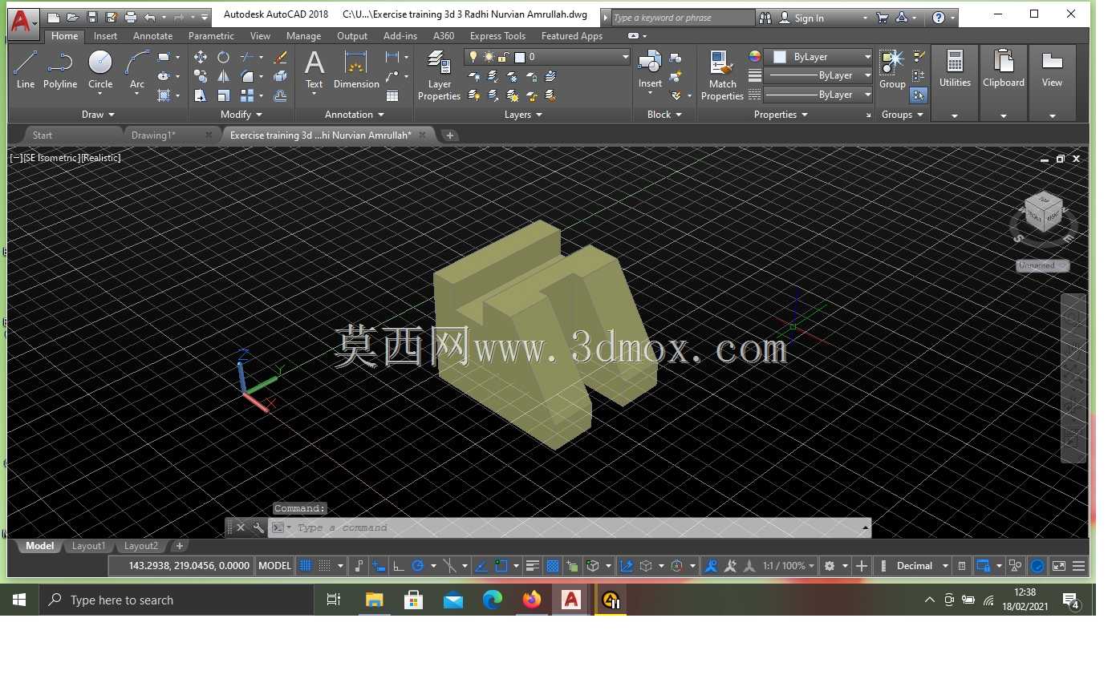Open annotation scale 1:1 / 100% dropdown
Image resolution: width=1120 pixels, height=695 pixels.
coord(789,566)
